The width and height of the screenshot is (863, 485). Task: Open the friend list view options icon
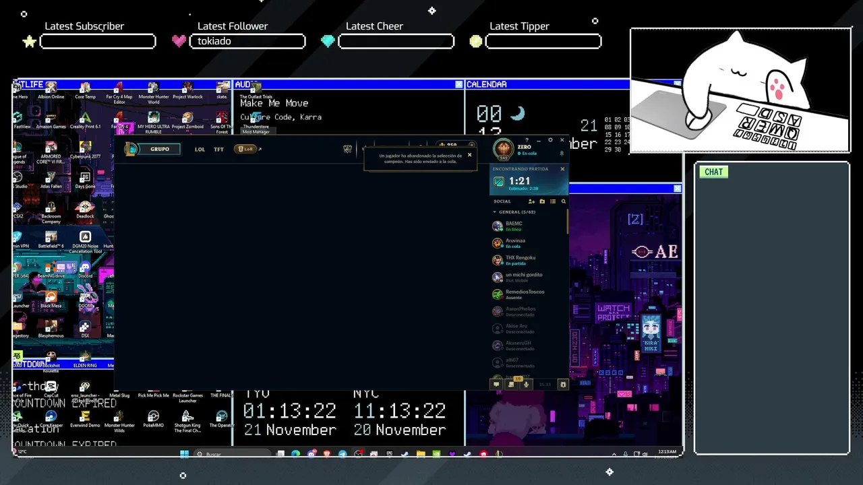(553, 201)
